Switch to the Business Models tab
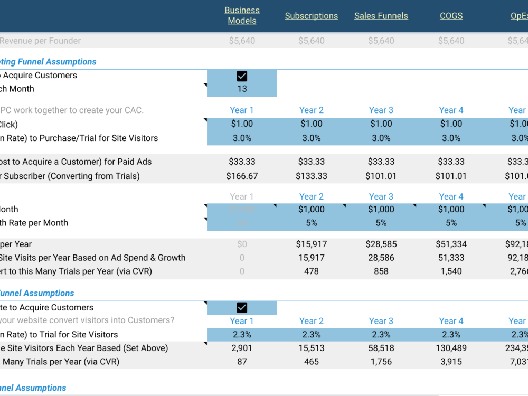528x396 pixels. (x=242, y=16)
